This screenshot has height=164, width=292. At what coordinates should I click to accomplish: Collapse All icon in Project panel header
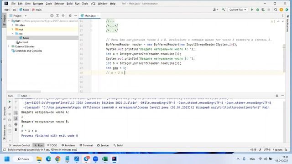[x=63, y=16]
